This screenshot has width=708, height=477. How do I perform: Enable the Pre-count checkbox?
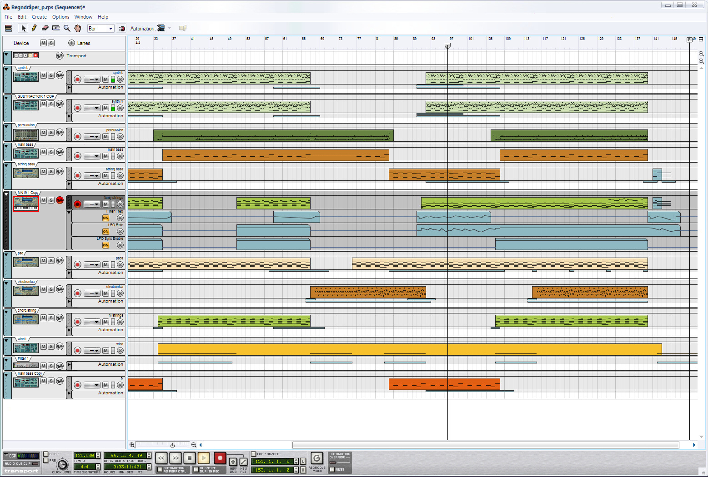[45, 461]
